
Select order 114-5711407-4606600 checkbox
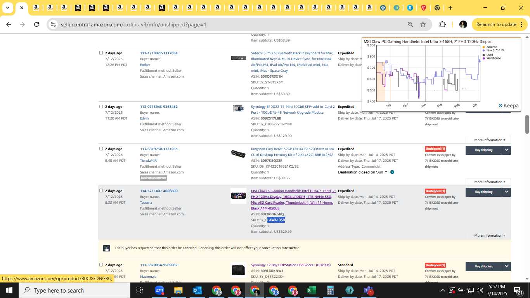tap(101, 191)
